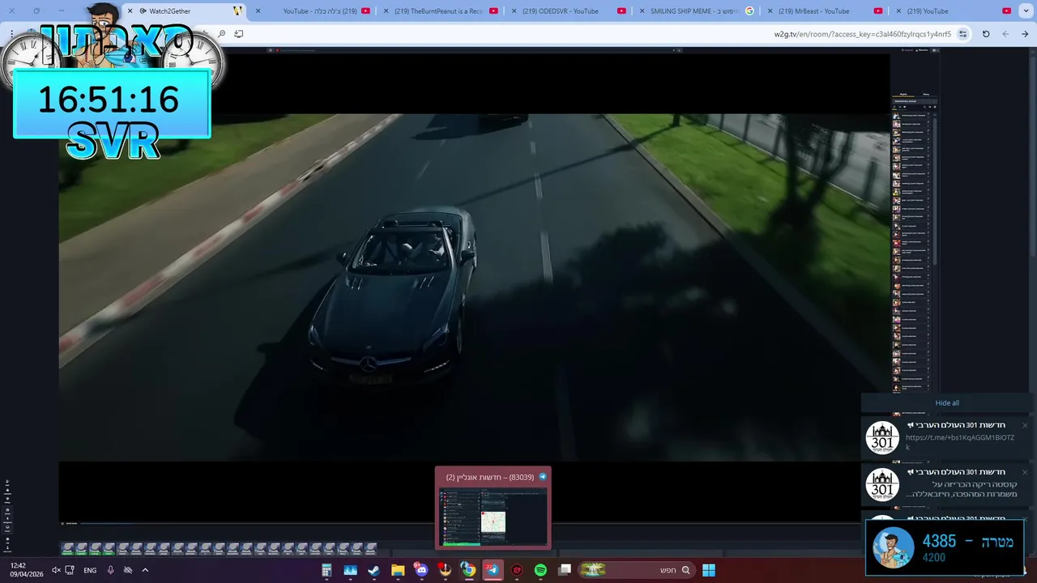Dismiss the first חדשות 301 notification
This screenshot has width=1037, height=583.
[x=1024, y=425]
